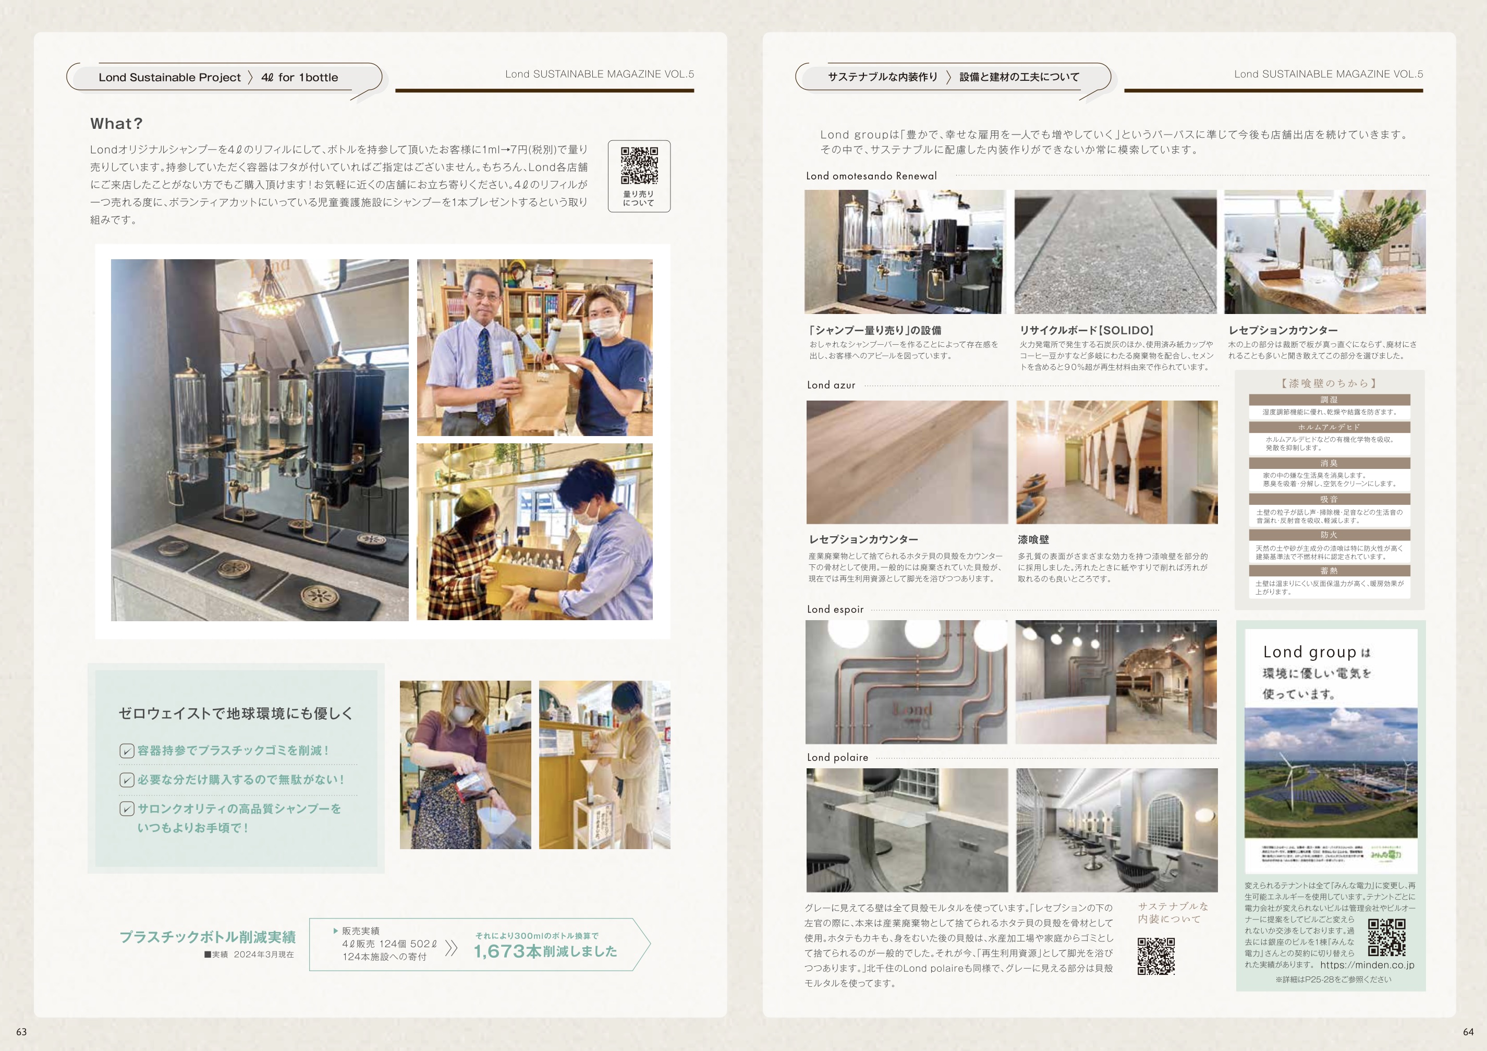Click the 吸音 label bar
Viewport: 1487px width, 1051px height.
pos(1330,500)
